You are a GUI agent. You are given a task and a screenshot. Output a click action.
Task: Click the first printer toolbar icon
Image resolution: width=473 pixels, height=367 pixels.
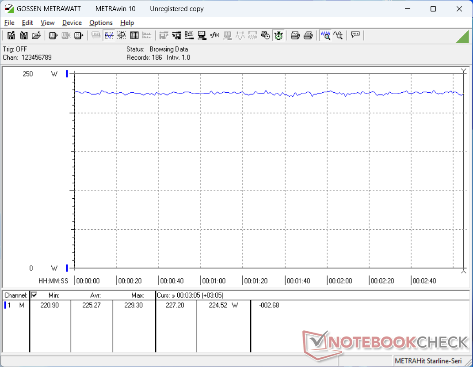(x=296, y=35)
